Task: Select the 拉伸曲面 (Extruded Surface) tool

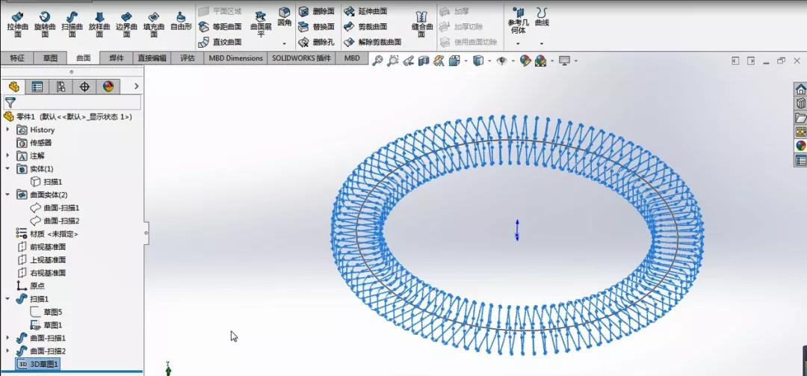Action: pyautogui.click(x=17, y=24)
